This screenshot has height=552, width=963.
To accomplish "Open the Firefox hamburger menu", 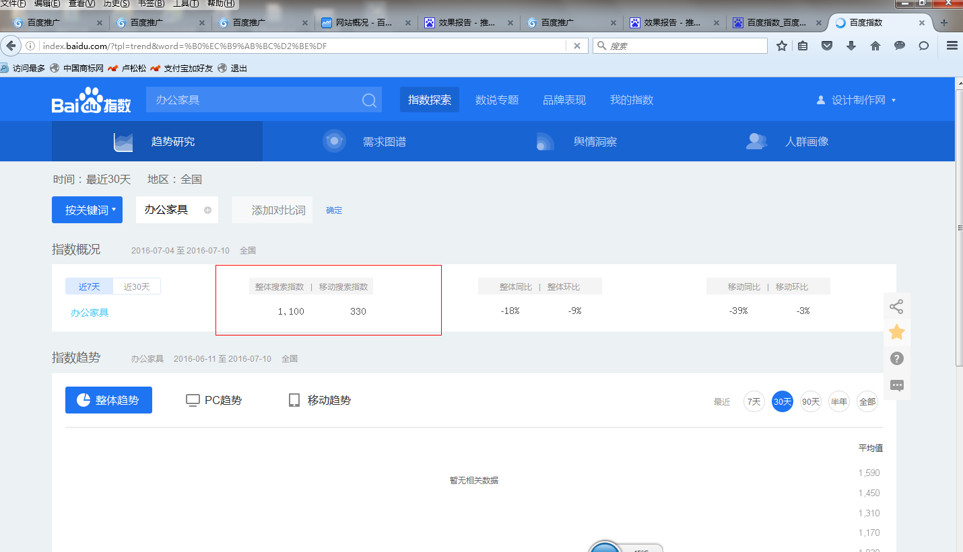I will tap(951, 46).
